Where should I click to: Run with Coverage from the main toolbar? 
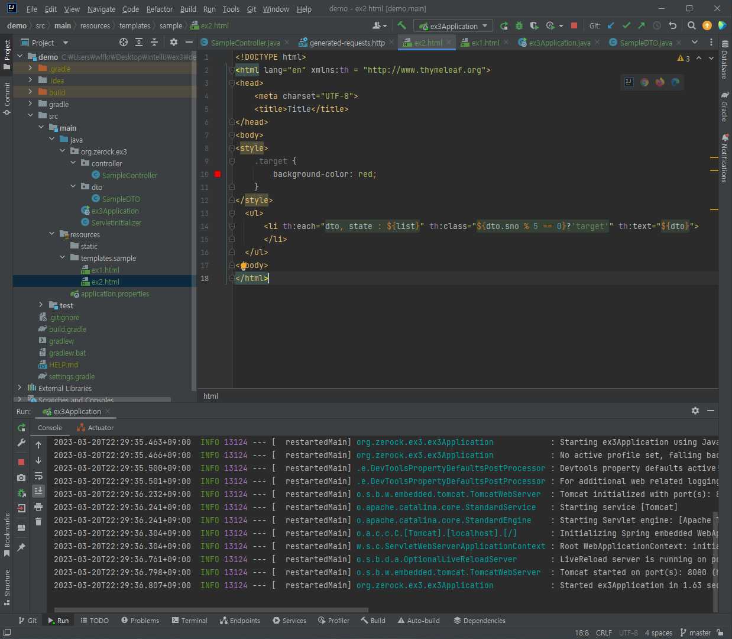point(535,25)
